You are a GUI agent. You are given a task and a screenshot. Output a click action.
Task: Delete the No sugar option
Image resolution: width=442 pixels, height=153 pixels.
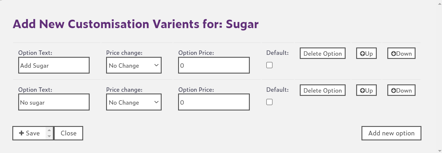[x=322, y=91]
